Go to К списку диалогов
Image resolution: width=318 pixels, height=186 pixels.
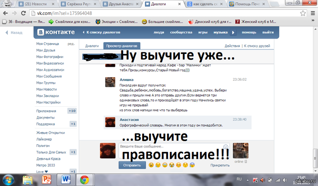[101, 32]
